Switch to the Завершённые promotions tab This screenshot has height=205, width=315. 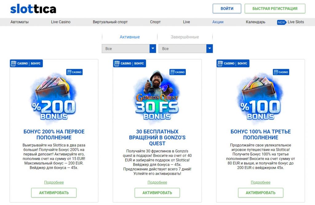pyautogui.click(x=185, y=37)
